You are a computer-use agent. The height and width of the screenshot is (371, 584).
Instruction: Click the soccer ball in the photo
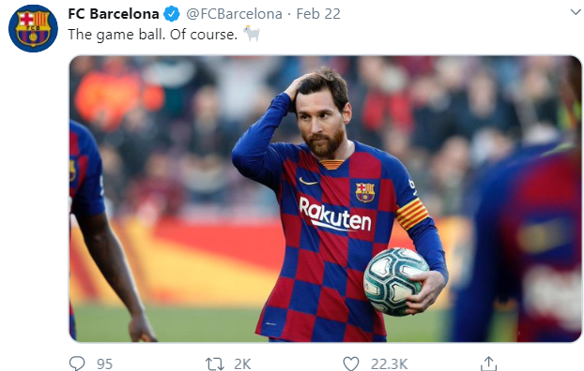click(x=395, y=281)
